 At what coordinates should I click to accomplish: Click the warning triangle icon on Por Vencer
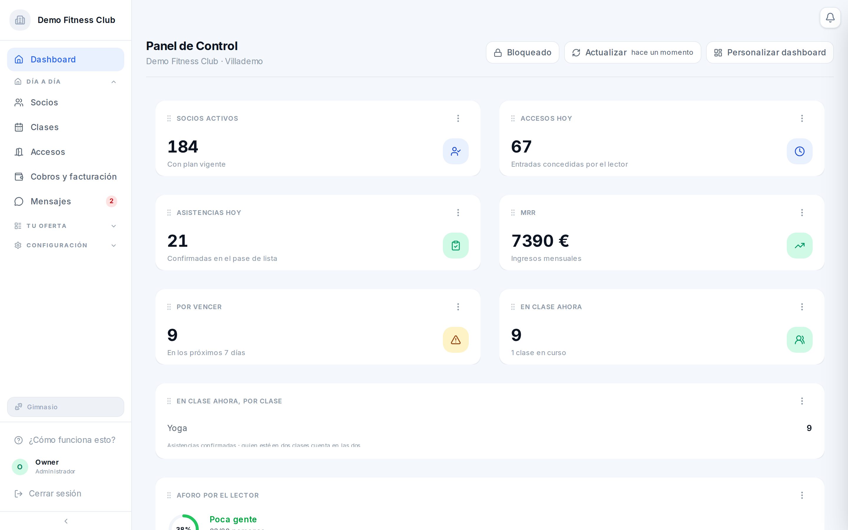pyautogui.click(x=456, y=340)
